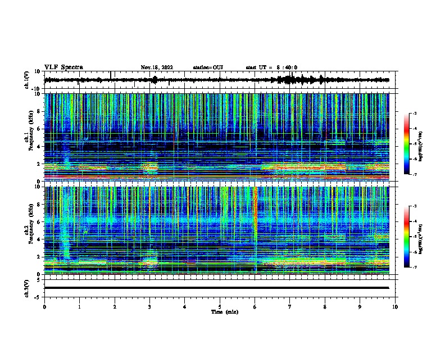Viewport: 445px width, 344px height.
Task: Click the ch.1 voltage waveform trace
Action: point(216,80)
